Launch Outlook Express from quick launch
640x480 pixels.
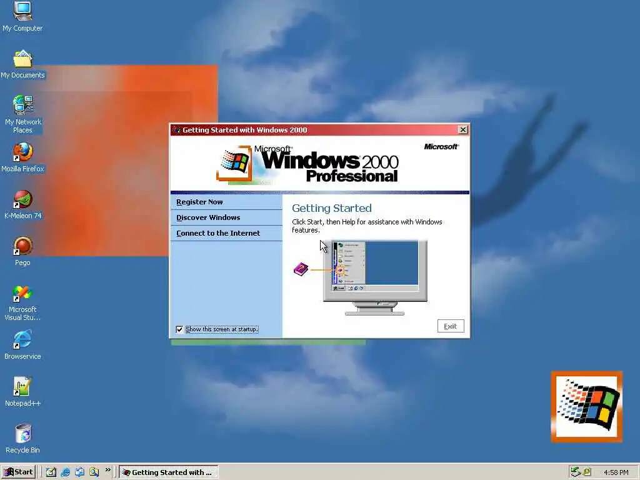pos(79,472)
